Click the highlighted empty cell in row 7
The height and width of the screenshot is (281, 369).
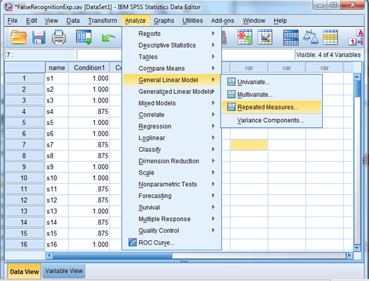(x=249, y=145)
